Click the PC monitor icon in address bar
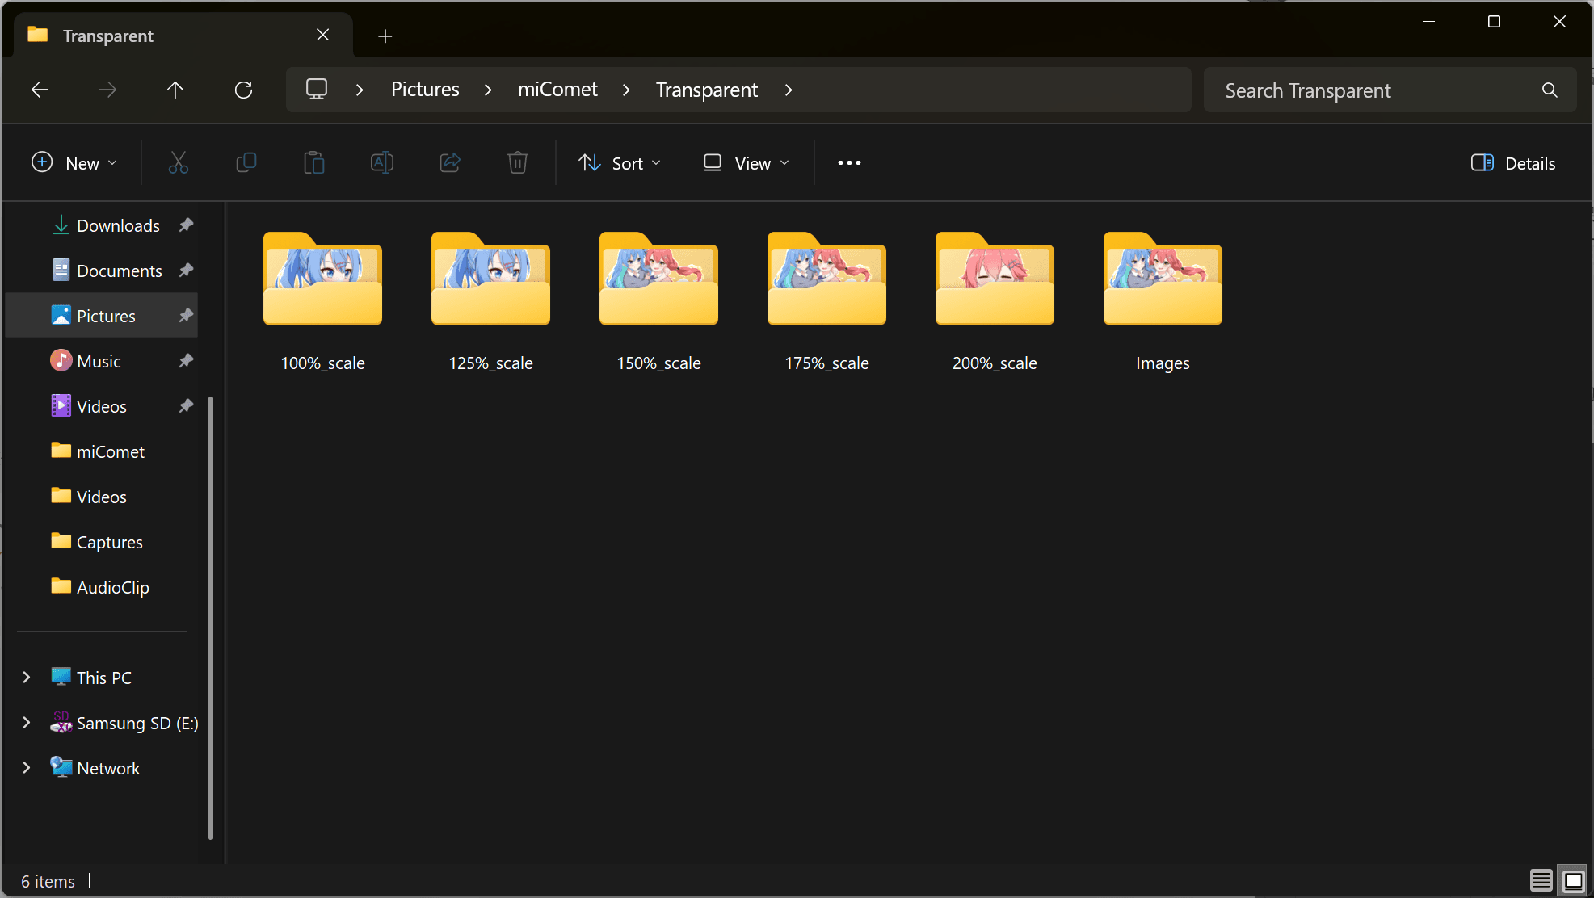Viewport: 1594px width, 898px height. [x=317, y=89]
